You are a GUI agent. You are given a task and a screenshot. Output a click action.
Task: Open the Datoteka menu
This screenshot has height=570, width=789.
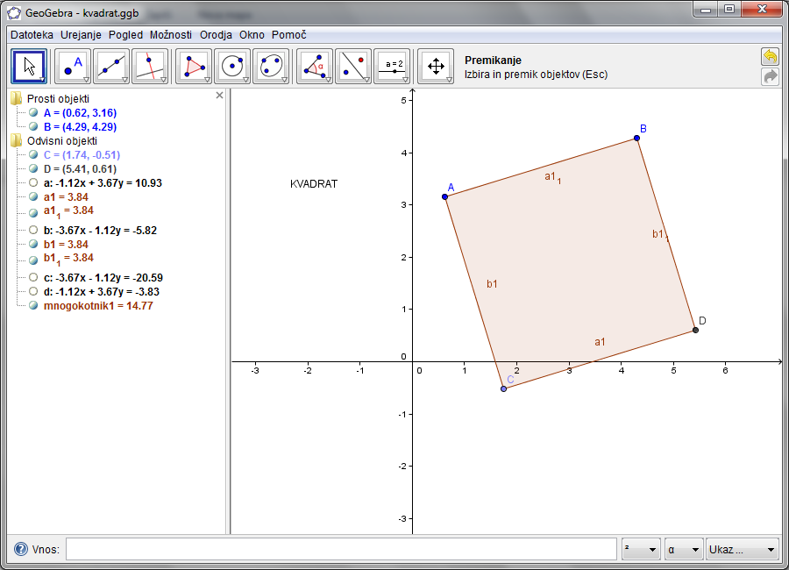[32, 35]
